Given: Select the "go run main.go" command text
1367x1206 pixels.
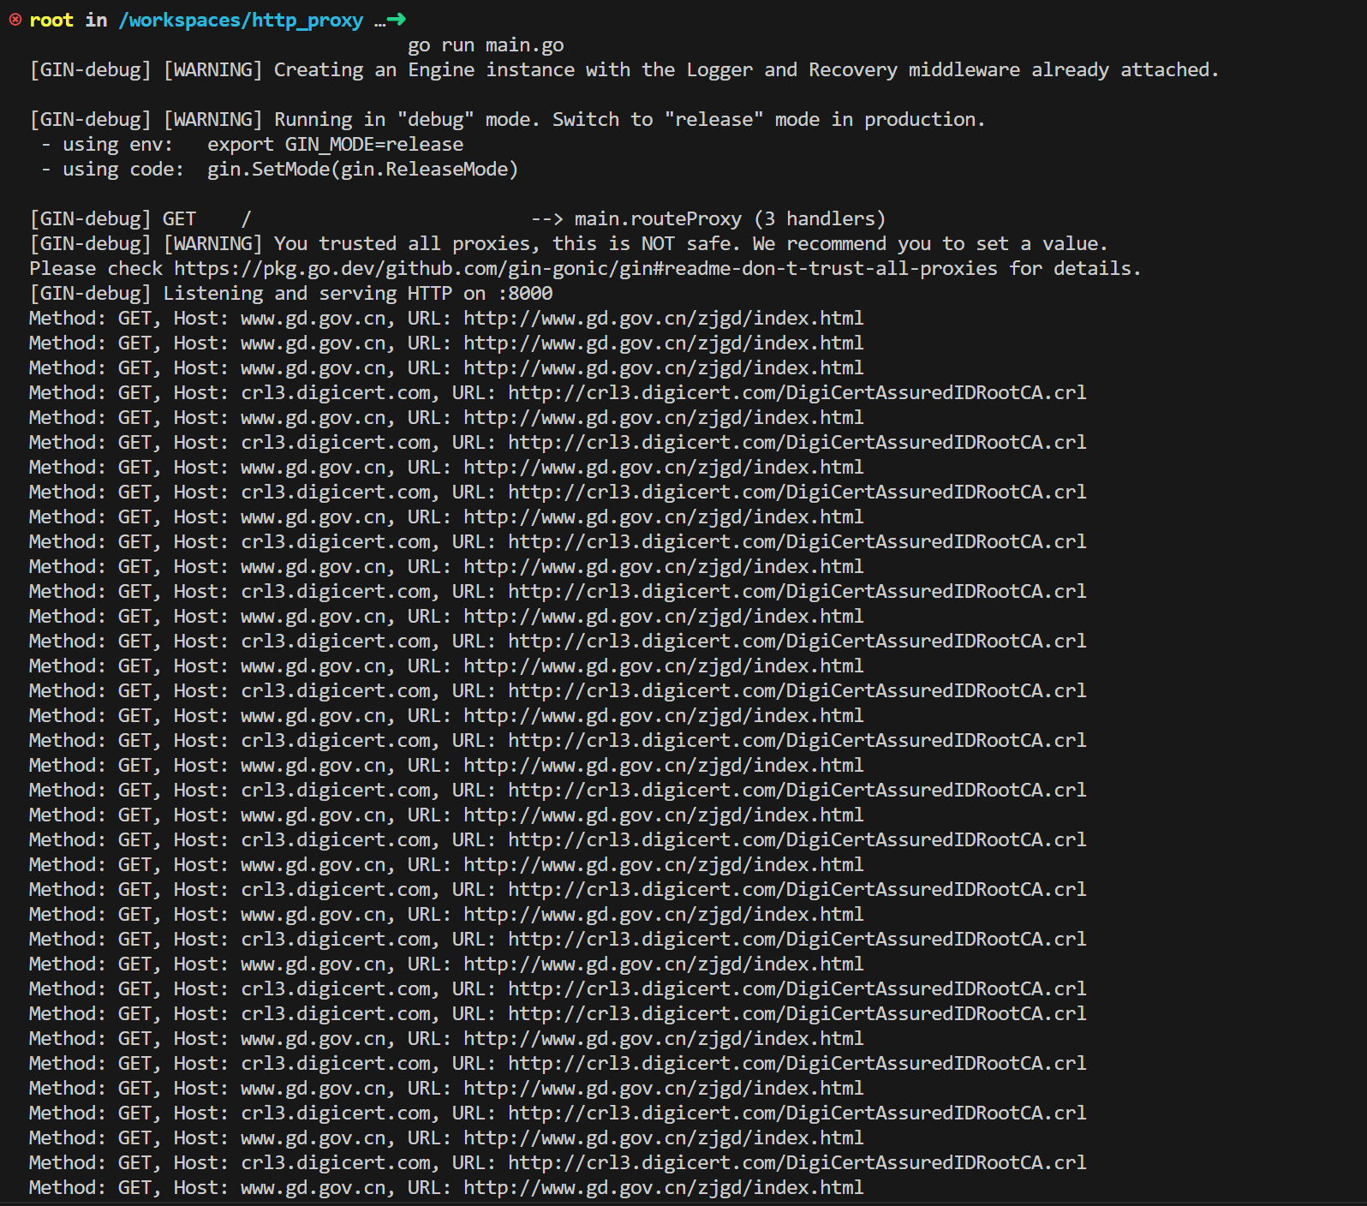Looking at the screenshot, I should pyautogui.click(x=486, y=45).
